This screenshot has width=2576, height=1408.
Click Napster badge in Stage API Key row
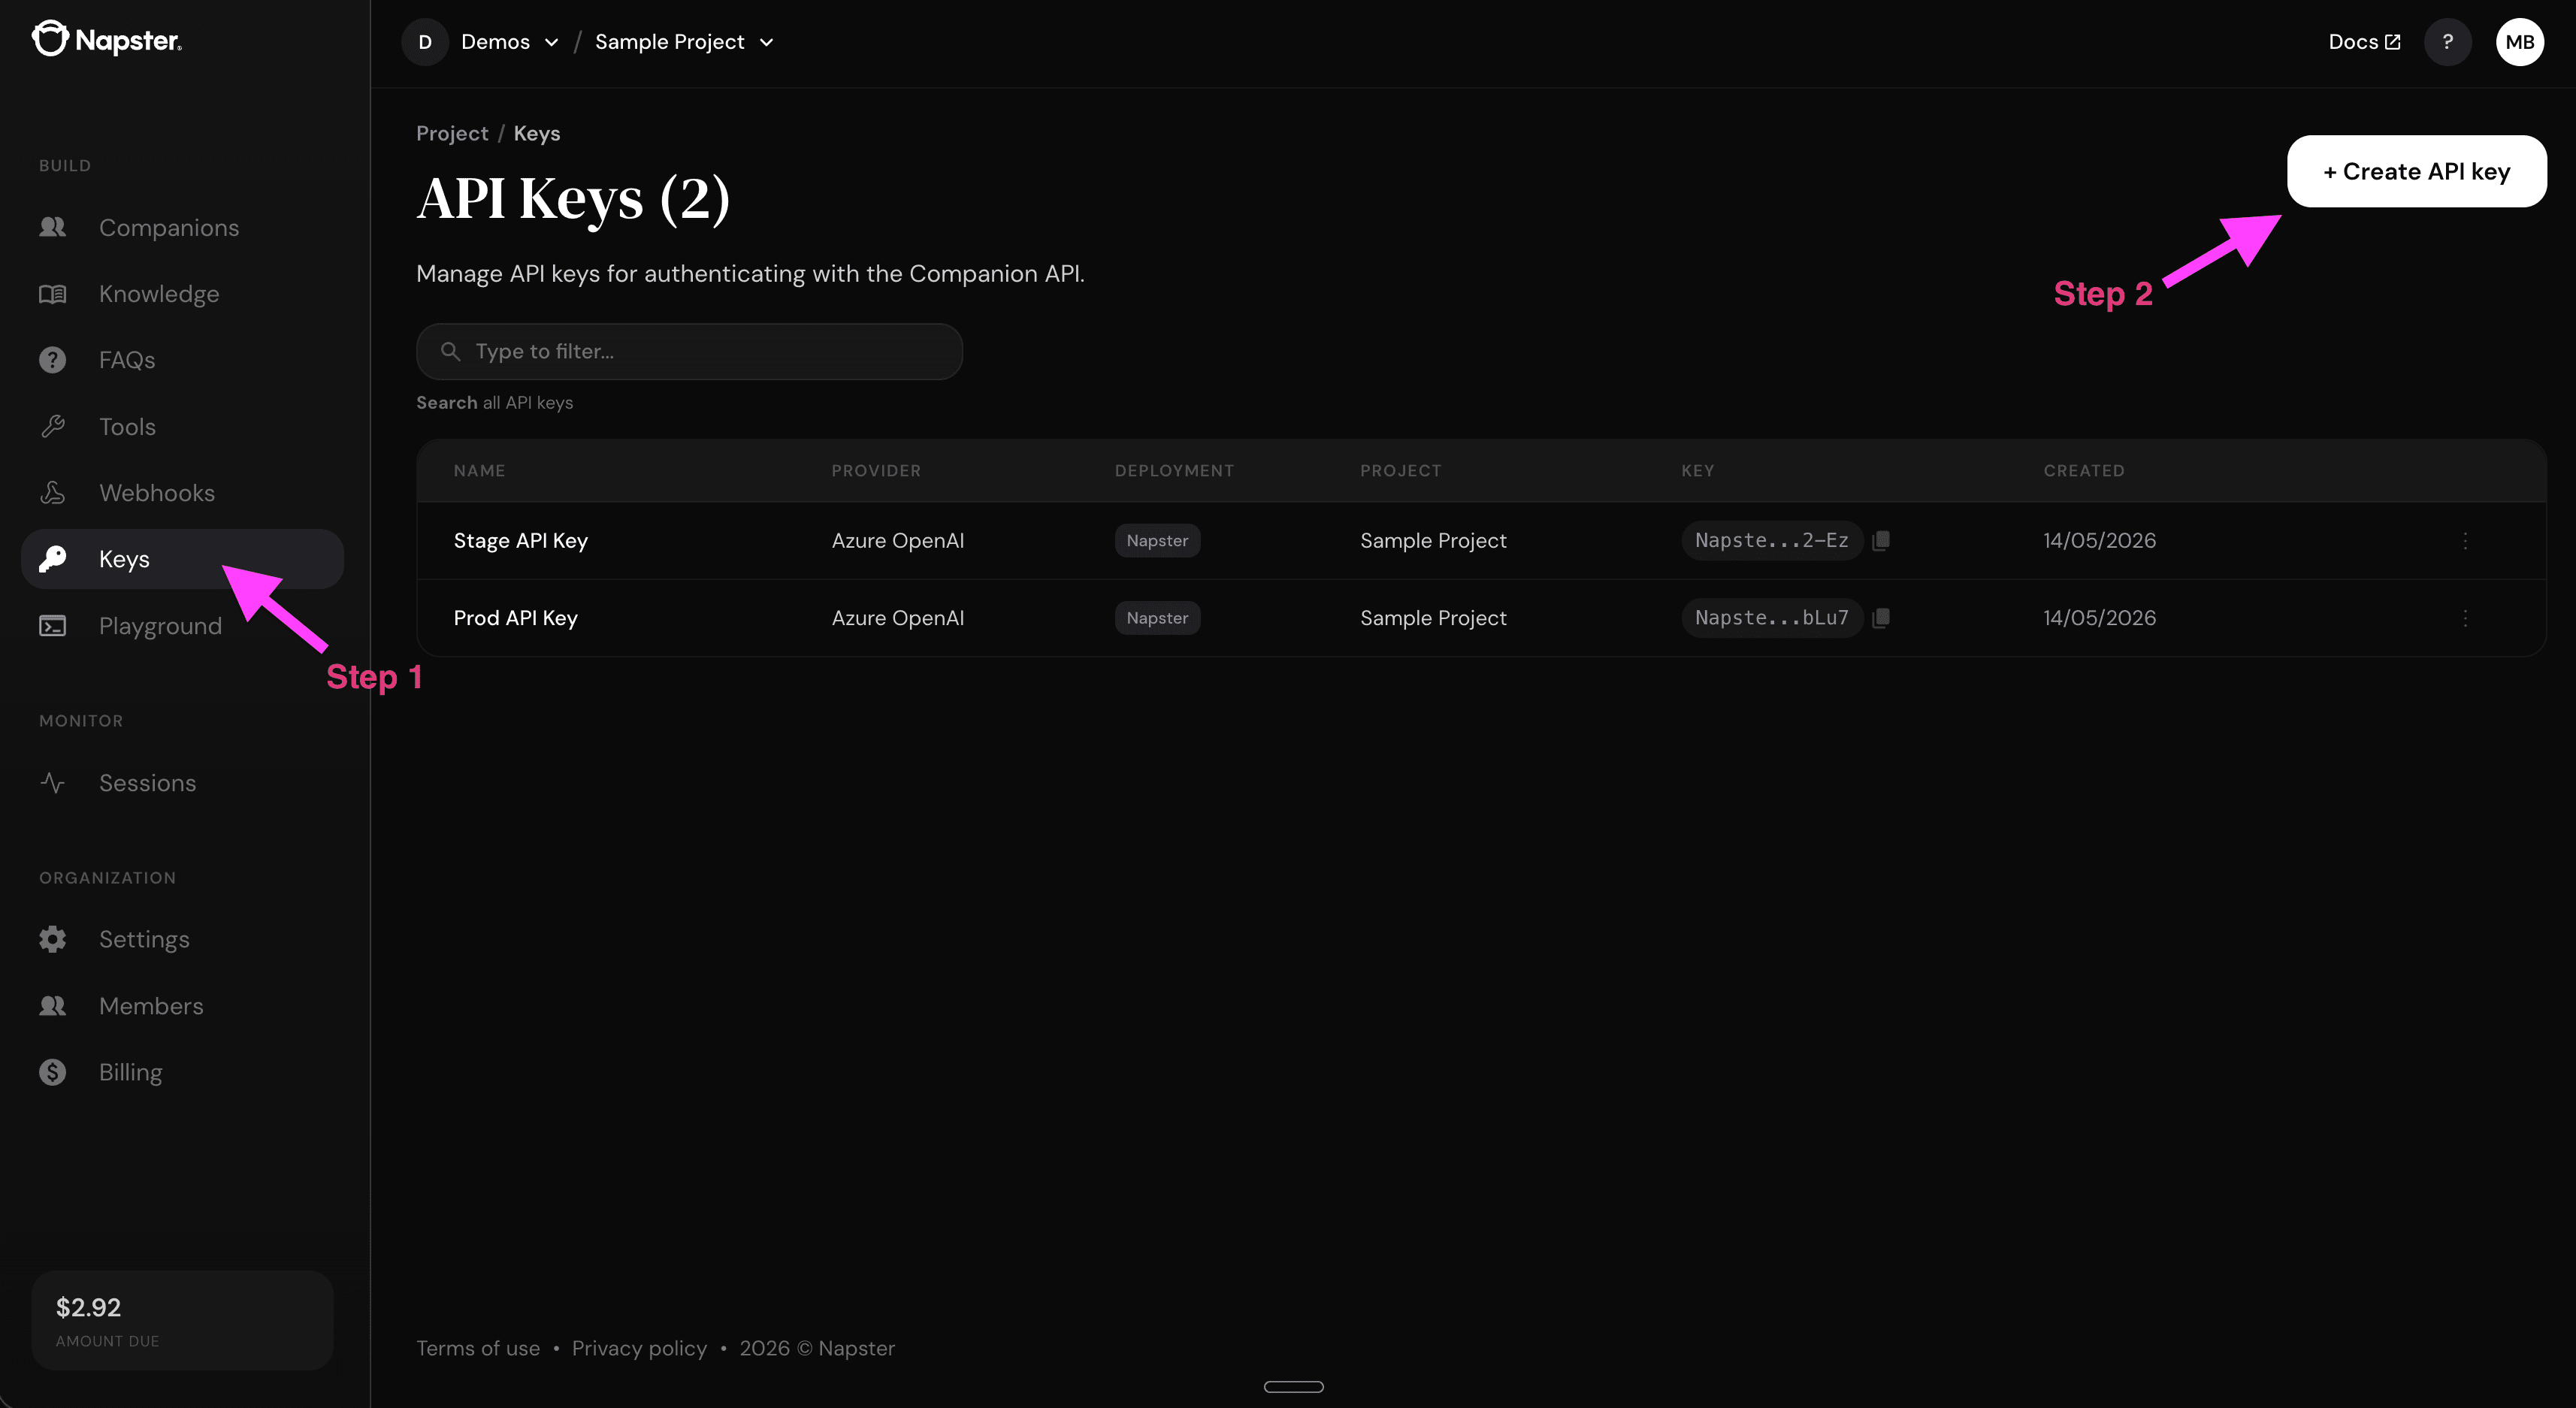coord(1157,540)
